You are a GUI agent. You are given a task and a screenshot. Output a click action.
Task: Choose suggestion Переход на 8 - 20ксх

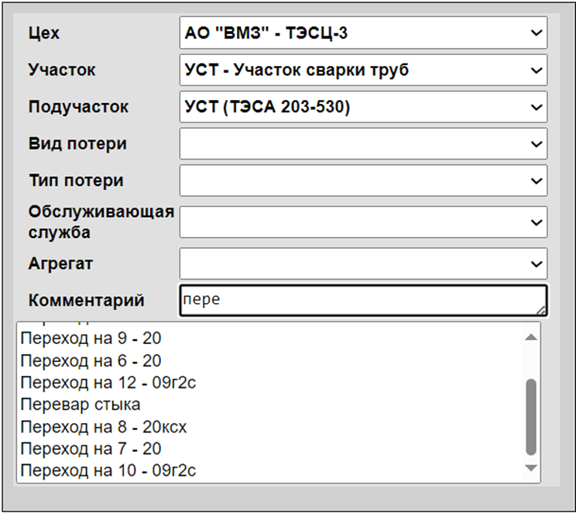(x=104, y=426)
